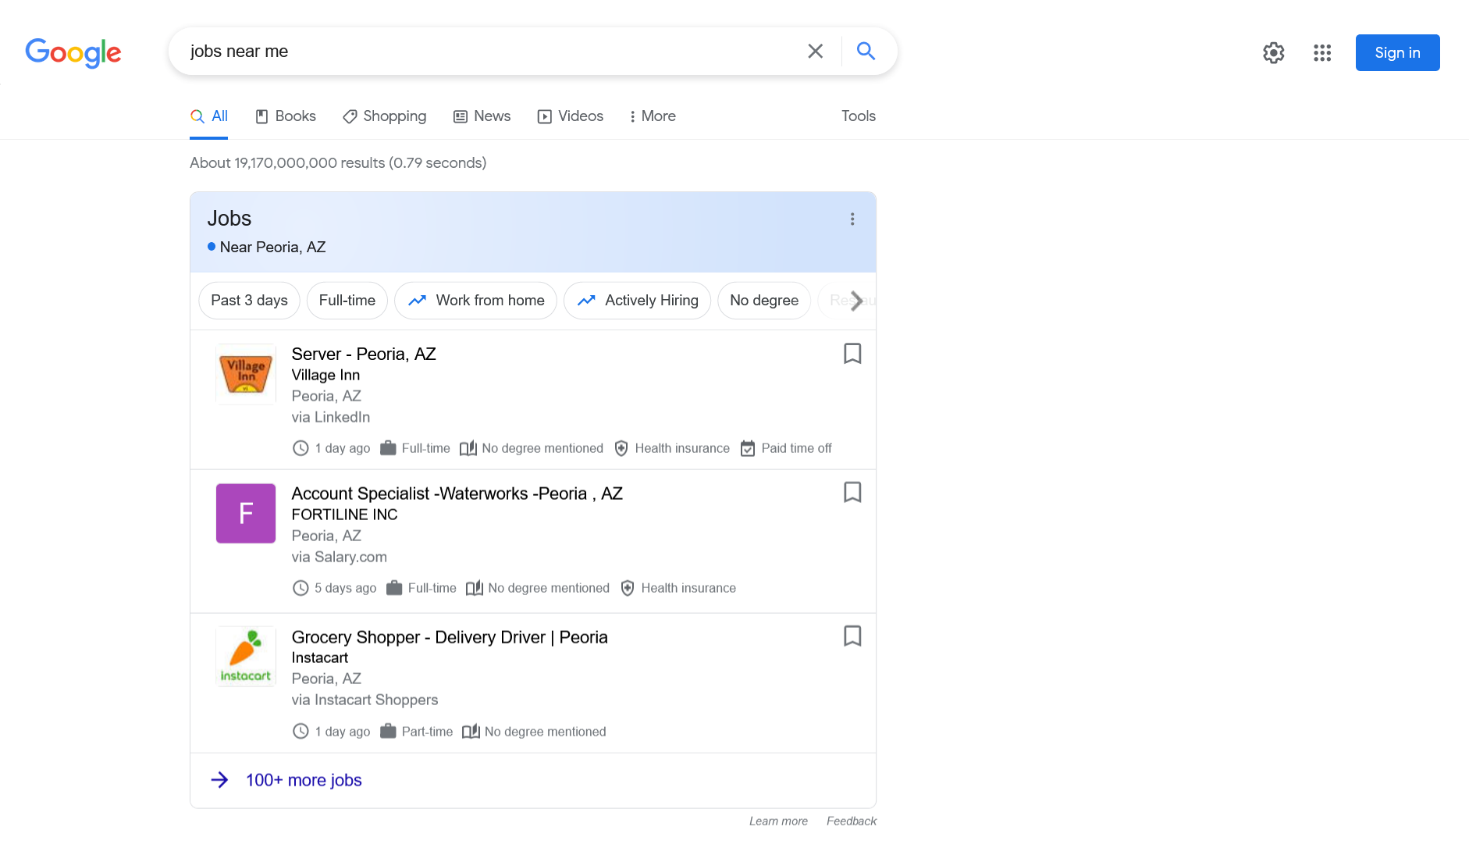Enable the Work from home filter
This screenshot has height=848, width=1469.
coord(476,301)
